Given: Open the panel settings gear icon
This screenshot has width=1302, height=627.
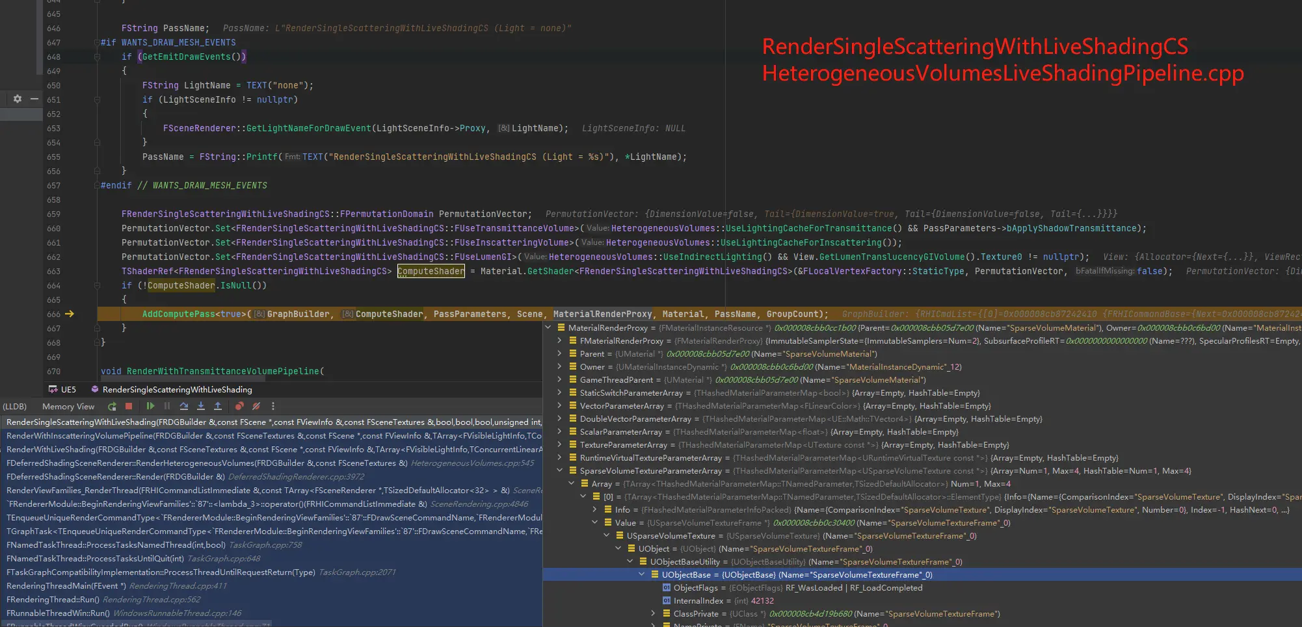Looking at the screenshot, I should [x=18, y=99].
